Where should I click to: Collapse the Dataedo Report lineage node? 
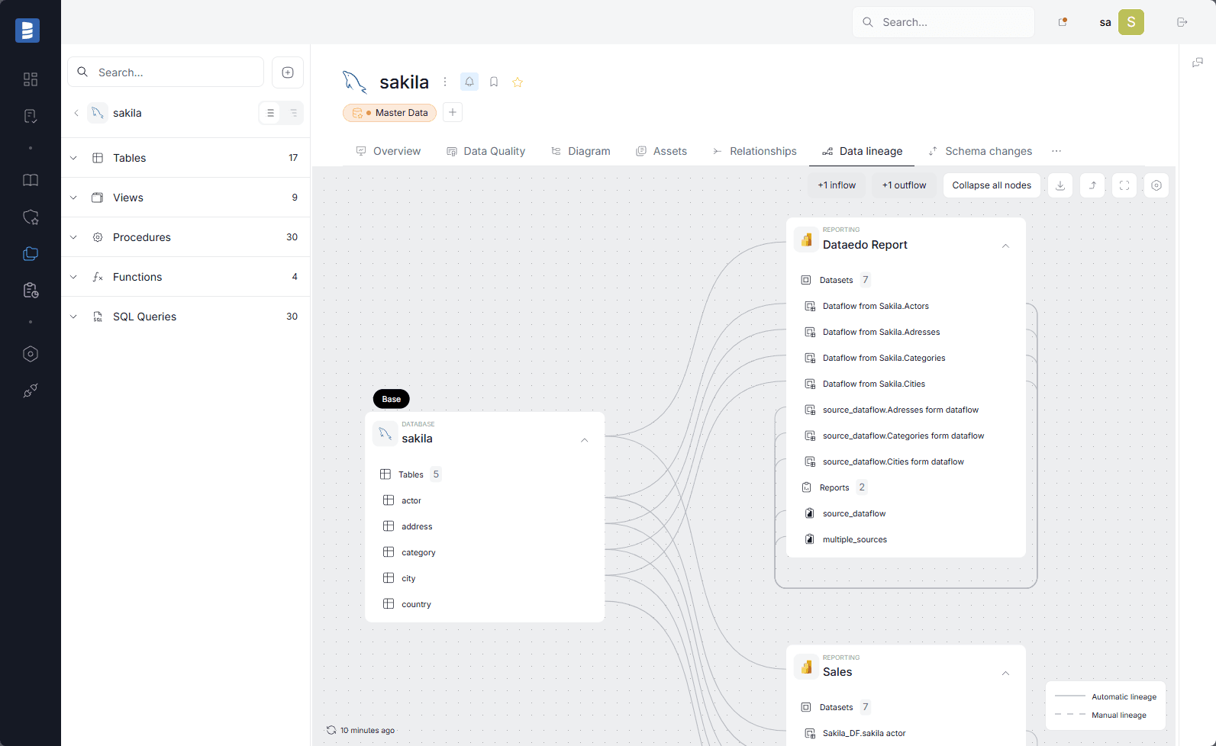pyautogui.click(x=1005, y=246)
